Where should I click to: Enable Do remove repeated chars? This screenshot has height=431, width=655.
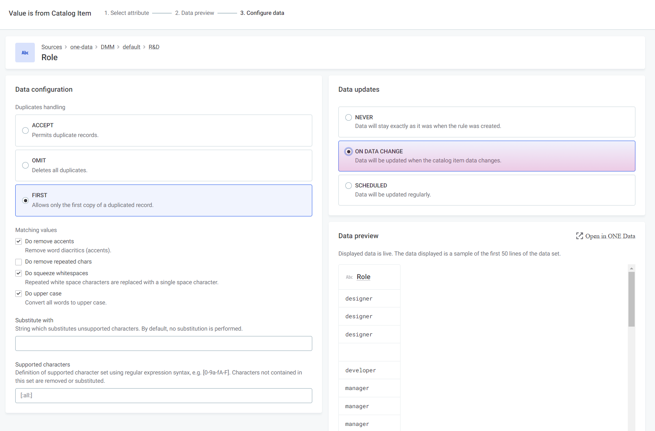click(x=19, y=262)
